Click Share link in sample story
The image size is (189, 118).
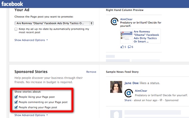point(128,100)
